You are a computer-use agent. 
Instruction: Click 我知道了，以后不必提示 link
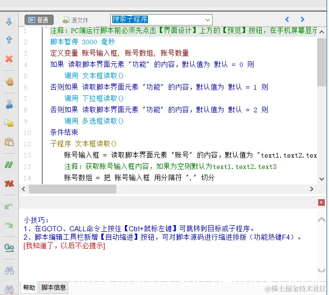pos(64,245)
